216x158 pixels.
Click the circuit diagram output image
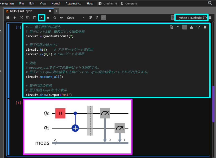point(78,127)
